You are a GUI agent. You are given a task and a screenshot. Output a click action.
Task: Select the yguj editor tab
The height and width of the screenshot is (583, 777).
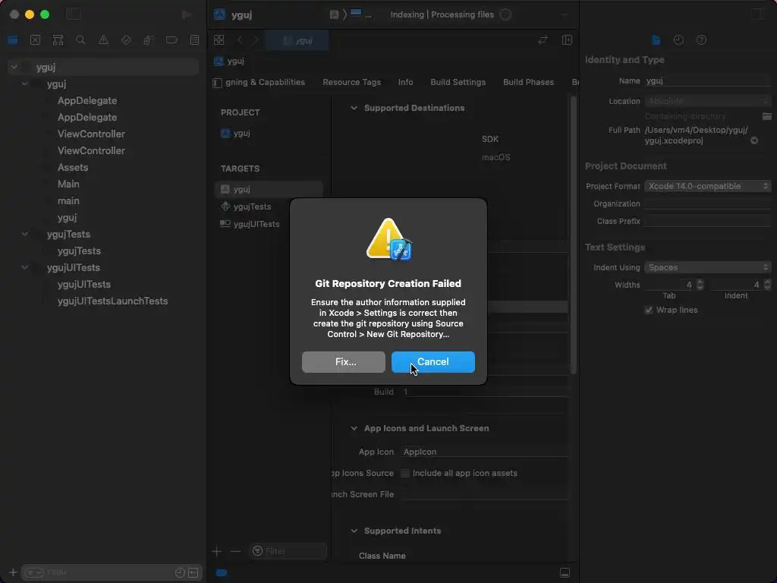297,40
